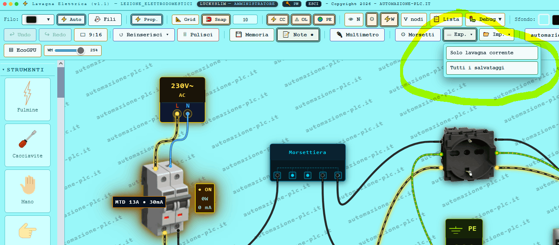This screenshot has height=245, width=559.
Task: Click the MTD 13A 30mA label
Action: coord(139,202)
